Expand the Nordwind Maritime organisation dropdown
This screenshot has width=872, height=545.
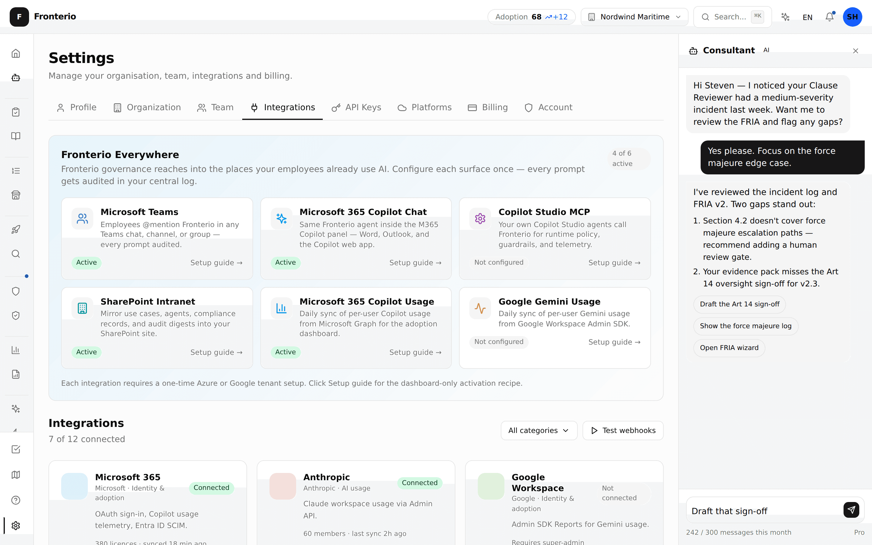pos(634,17)
